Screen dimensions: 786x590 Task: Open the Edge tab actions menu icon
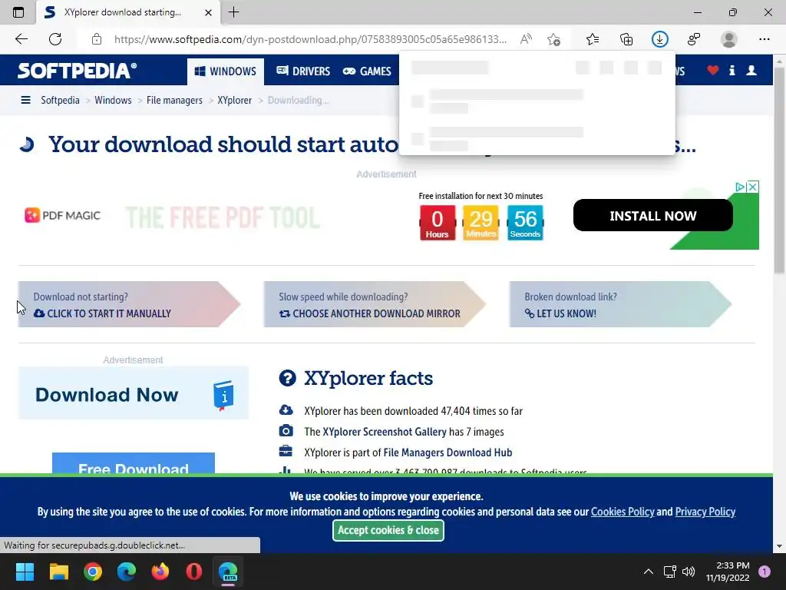pyautogui.click(x=18, y=12)
